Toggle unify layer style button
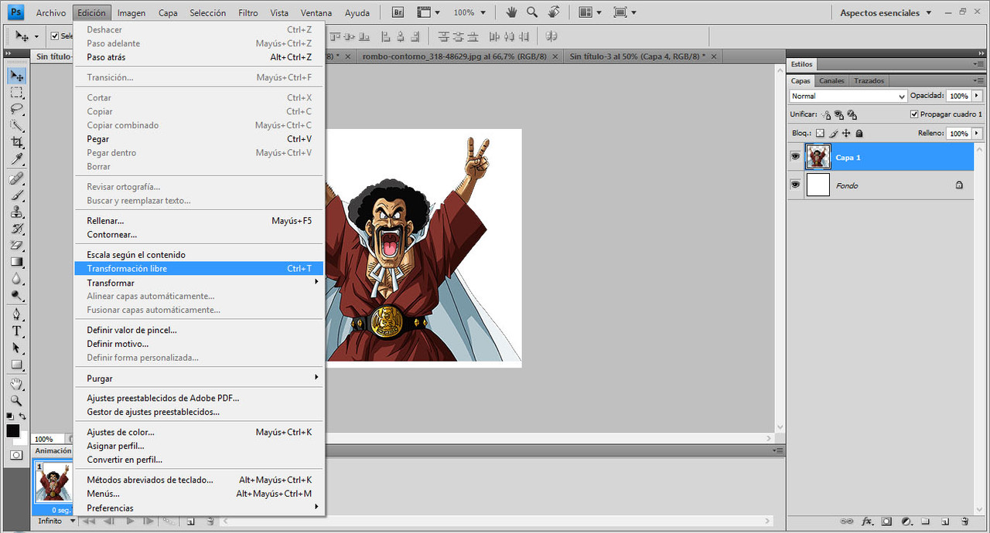The width and height of the screenshot is (990, 533). coord(852,114)
